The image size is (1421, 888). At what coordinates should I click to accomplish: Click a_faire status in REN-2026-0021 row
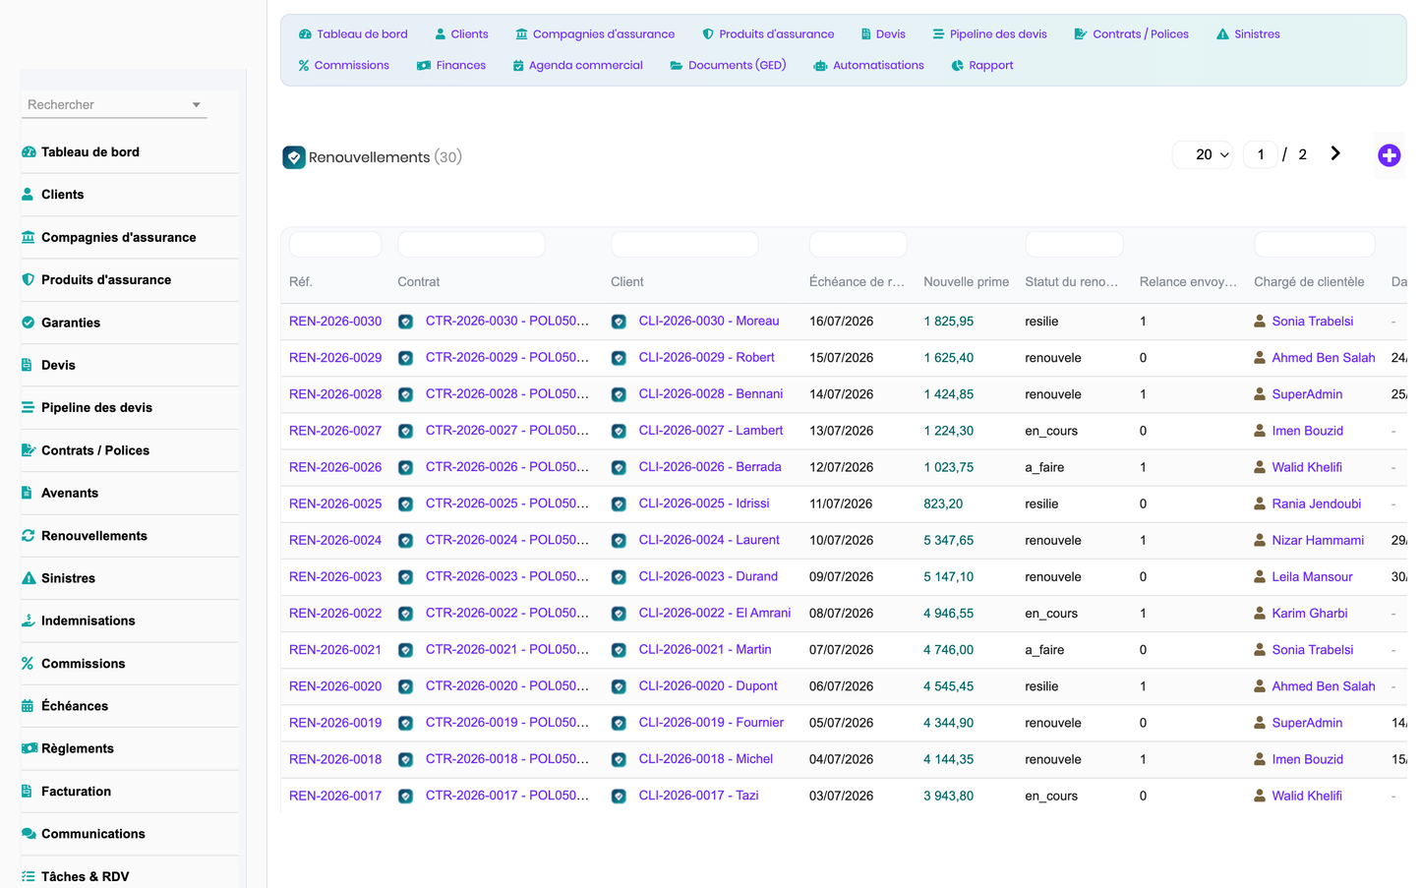tap(1044, 650)
